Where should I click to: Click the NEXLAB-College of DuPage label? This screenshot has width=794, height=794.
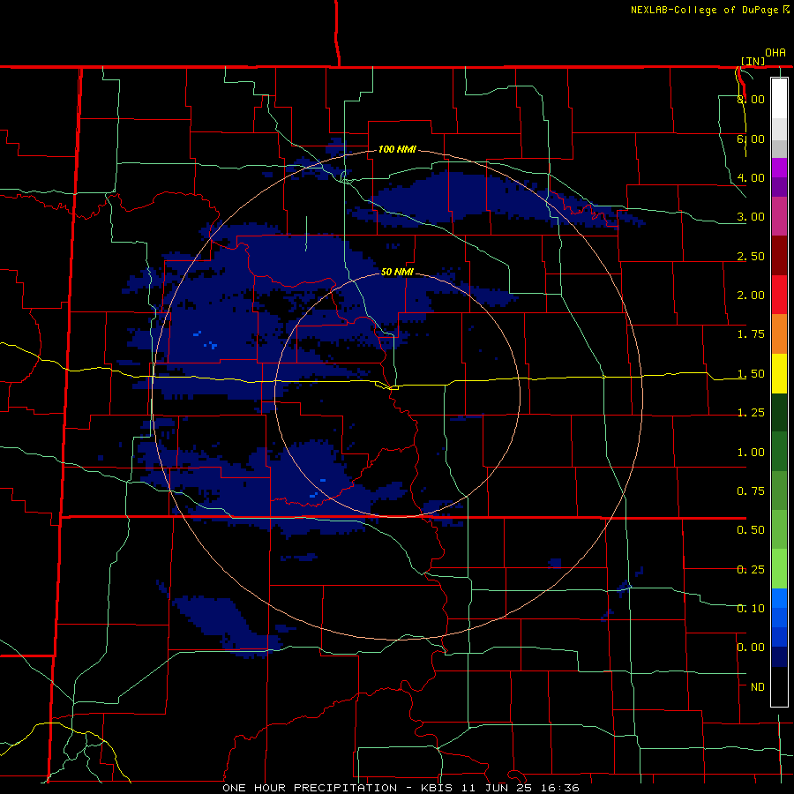(x=704, y=10)
